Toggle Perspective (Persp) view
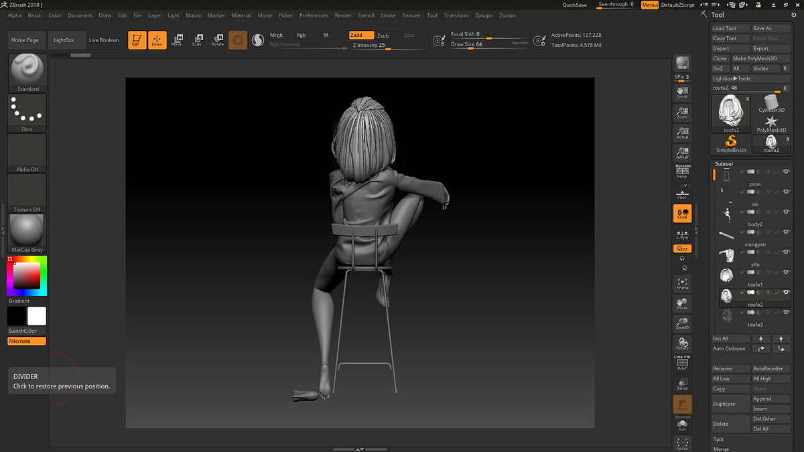Image resolution: width=804 pixels, height=452 pixels. (682, 172)
